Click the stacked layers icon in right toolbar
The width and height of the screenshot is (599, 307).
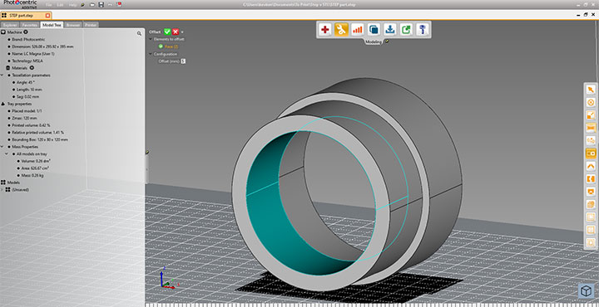coord(591,205)
